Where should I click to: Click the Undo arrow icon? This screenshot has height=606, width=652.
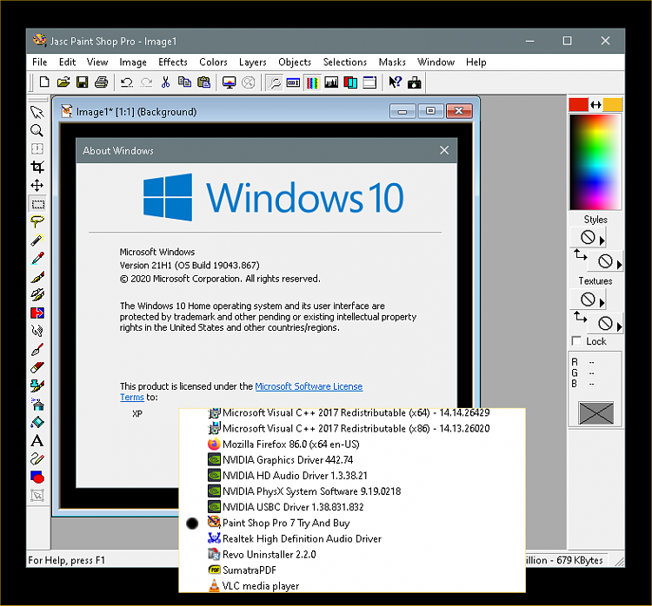(x=126, y=82)
